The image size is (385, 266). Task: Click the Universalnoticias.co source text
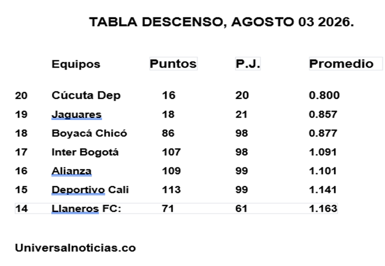(x=75, y=248)
